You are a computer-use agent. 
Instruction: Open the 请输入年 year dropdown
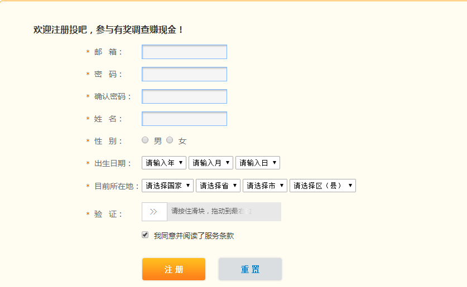(165, 163)
